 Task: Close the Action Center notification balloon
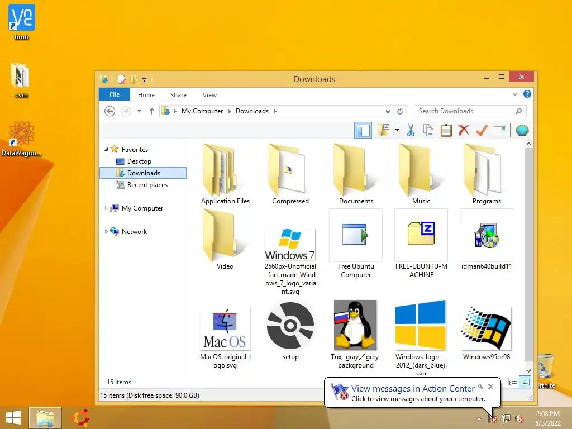tap(490, 387)
